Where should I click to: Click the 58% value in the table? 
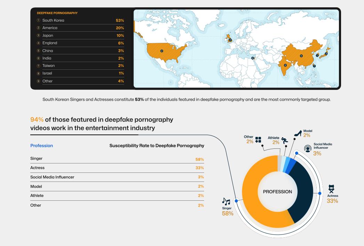click(x=200, y=160)
